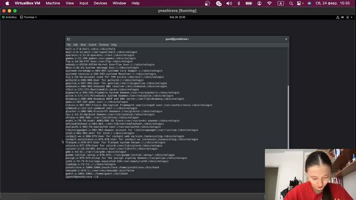This screenshot has height=200, width=356.
Task: Click the Bluetooth status icon
Action: [239, 3]
